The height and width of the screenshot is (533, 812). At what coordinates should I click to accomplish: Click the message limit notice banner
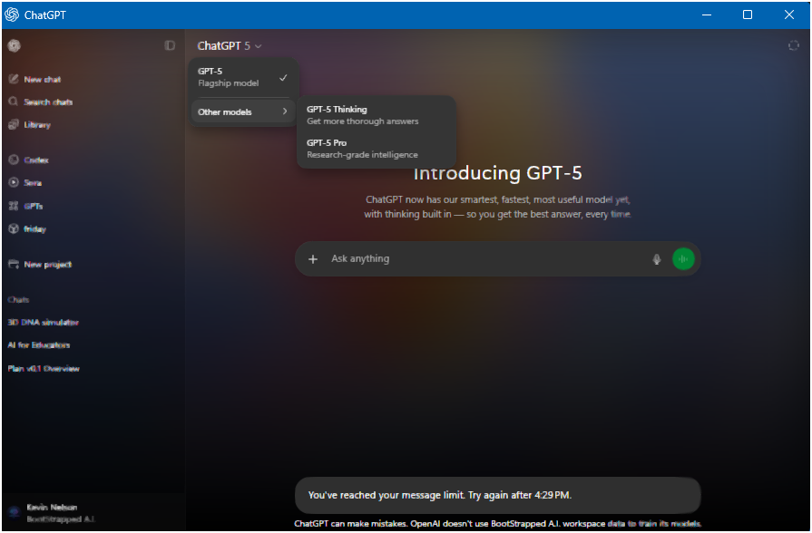tap(498, 495)
